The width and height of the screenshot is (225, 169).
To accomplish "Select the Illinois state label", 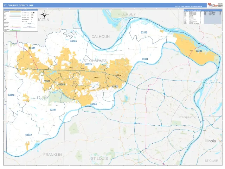I will tap(210, 141).
